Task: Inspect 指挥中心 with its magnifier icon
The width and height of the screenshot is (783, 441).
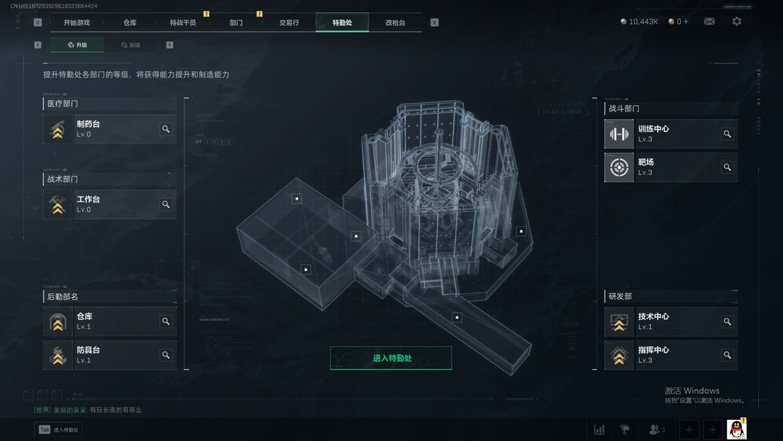Action: coord(727,356)
